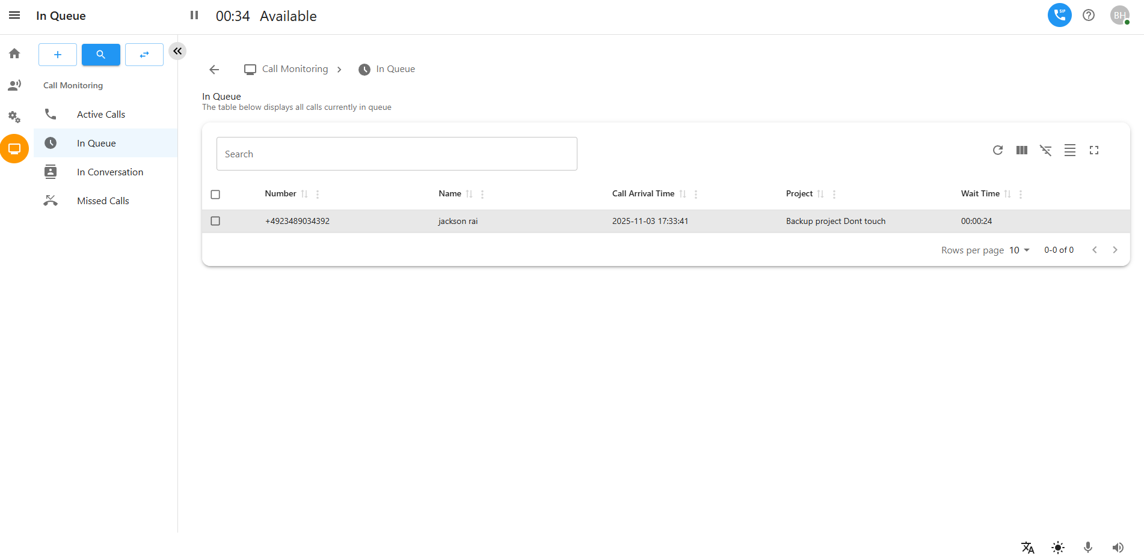Clear filters using the filter-off icon
Image resolution: width=1144 pixels, height=556 pixels.
coord(1045,150)
